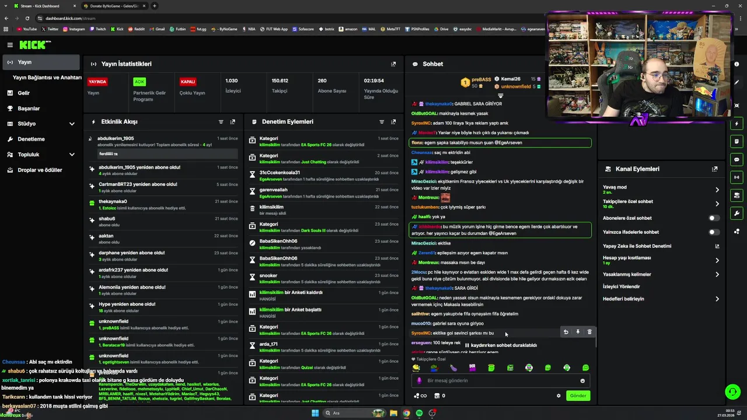Screen dimensions: 747x420
Task: Click the lightning bolt icon in right sidebar
Action: 736,124
